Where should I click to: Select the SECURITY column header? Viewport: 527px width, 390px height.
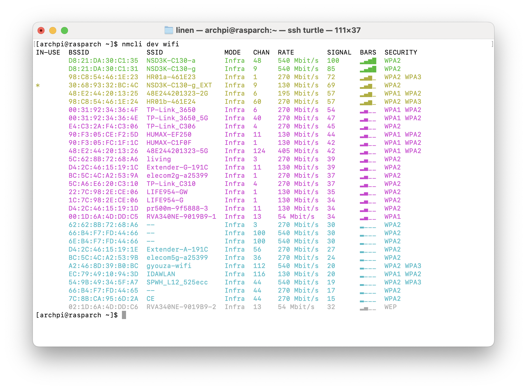point(401,52)
